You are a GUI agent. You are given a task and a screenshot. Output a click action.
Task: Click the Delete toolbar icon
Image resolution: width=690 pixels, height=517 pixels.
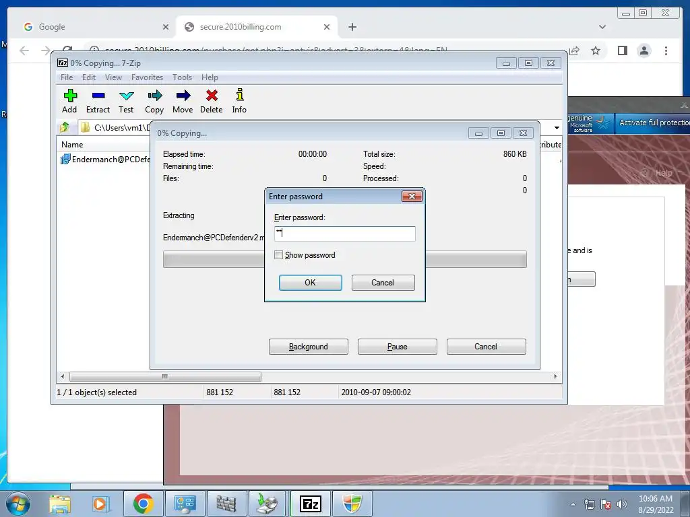pyautogui.click(x=211, y=101)
